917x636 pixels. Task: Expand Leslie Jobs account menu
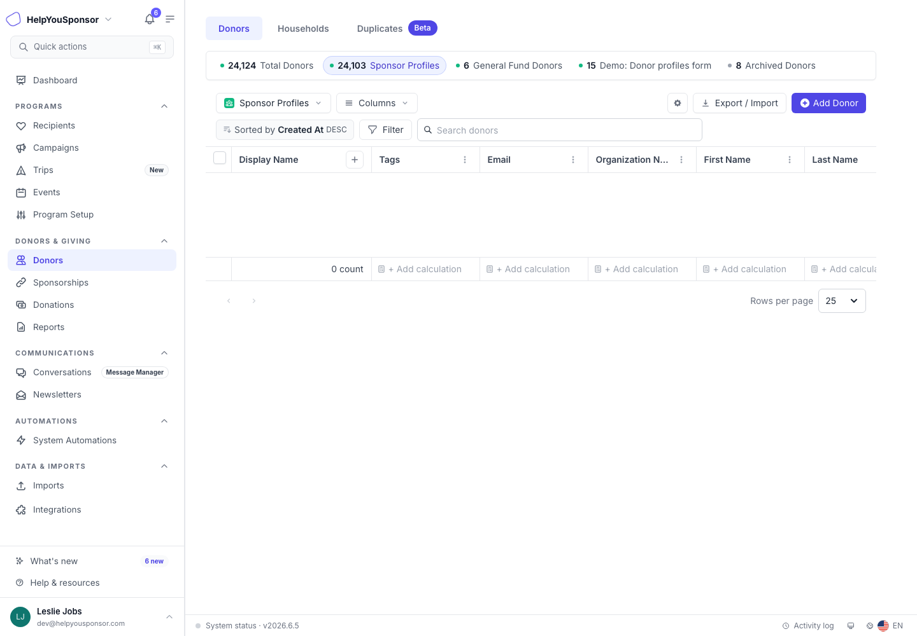tap(169, 617)
